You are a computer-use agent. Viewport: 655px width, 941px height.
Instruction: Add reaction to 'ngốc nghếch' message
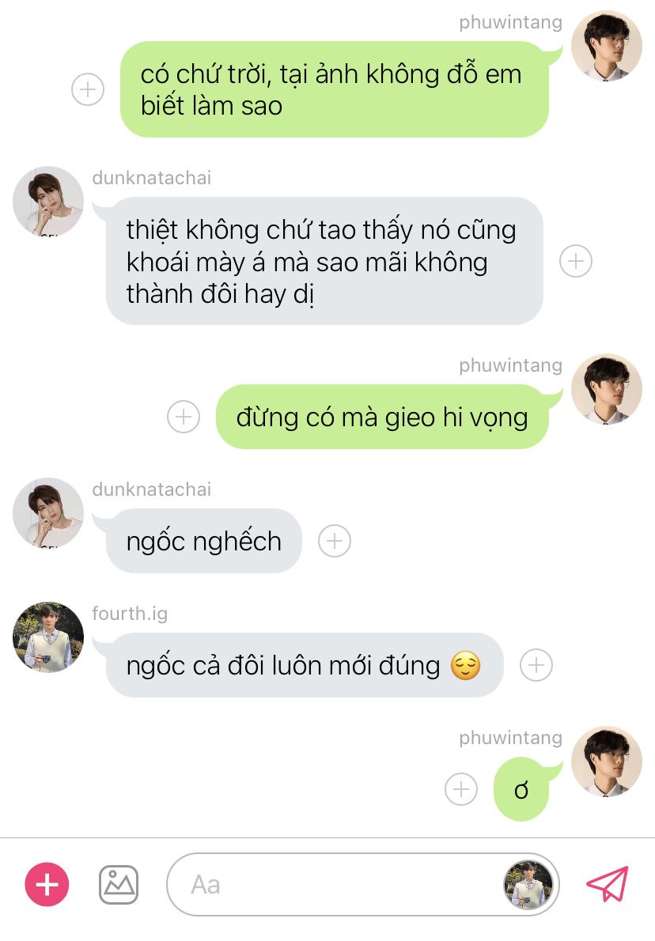tap(335, 541)
